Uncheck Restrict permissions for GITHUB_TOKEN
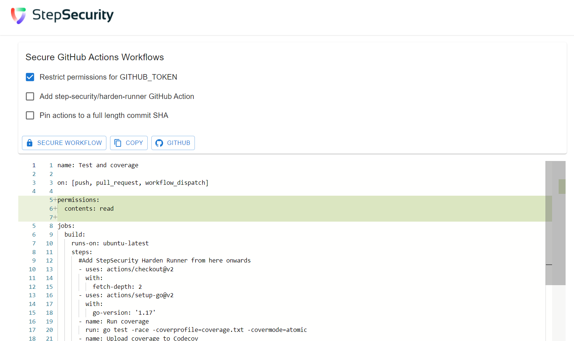The image size is (574, 341). [30, 77]
